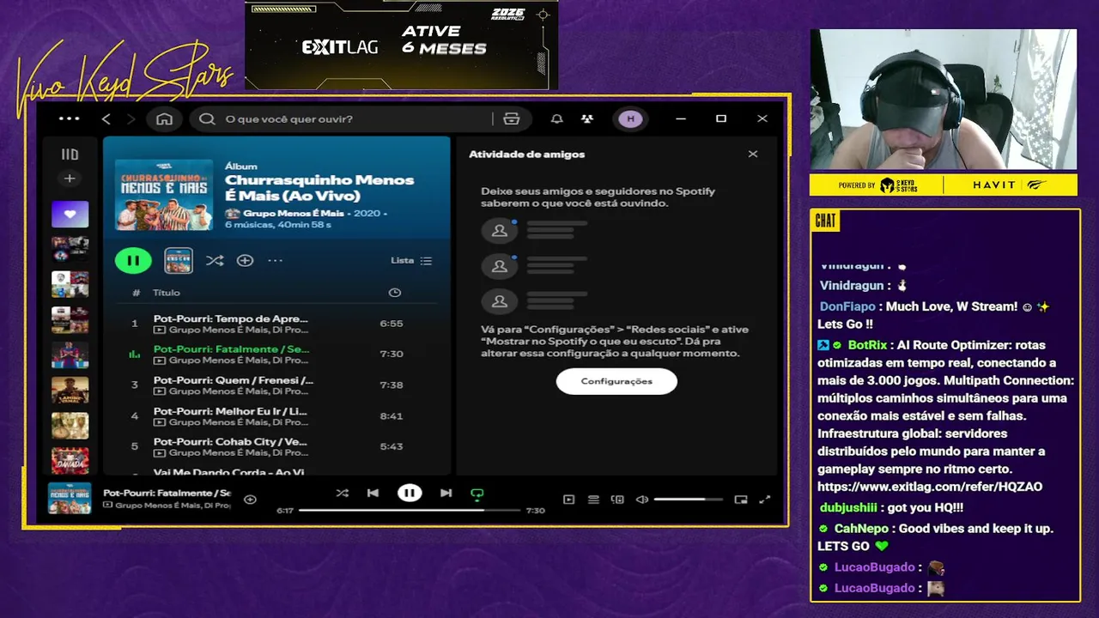The height and width of the screenshot is (618, 1099).
Task: Minimize the Spotify window
Action: [681, 118]
